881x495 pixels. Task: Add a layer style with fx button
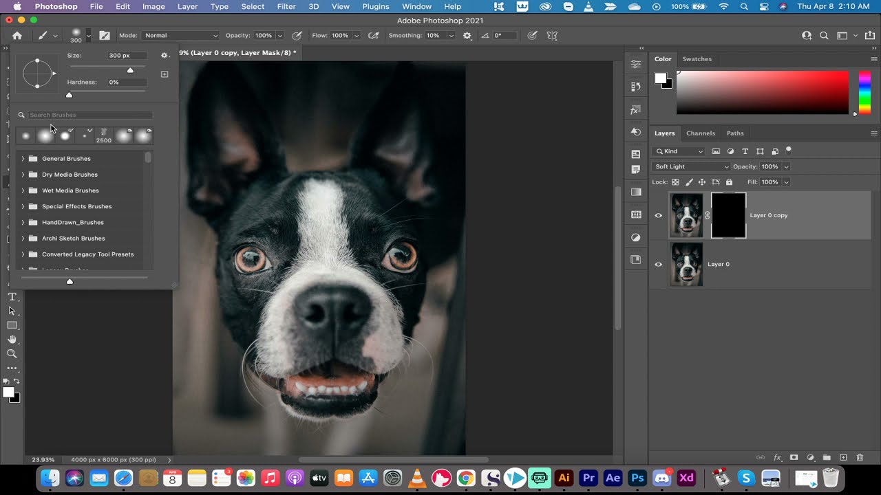click(778, 457)
